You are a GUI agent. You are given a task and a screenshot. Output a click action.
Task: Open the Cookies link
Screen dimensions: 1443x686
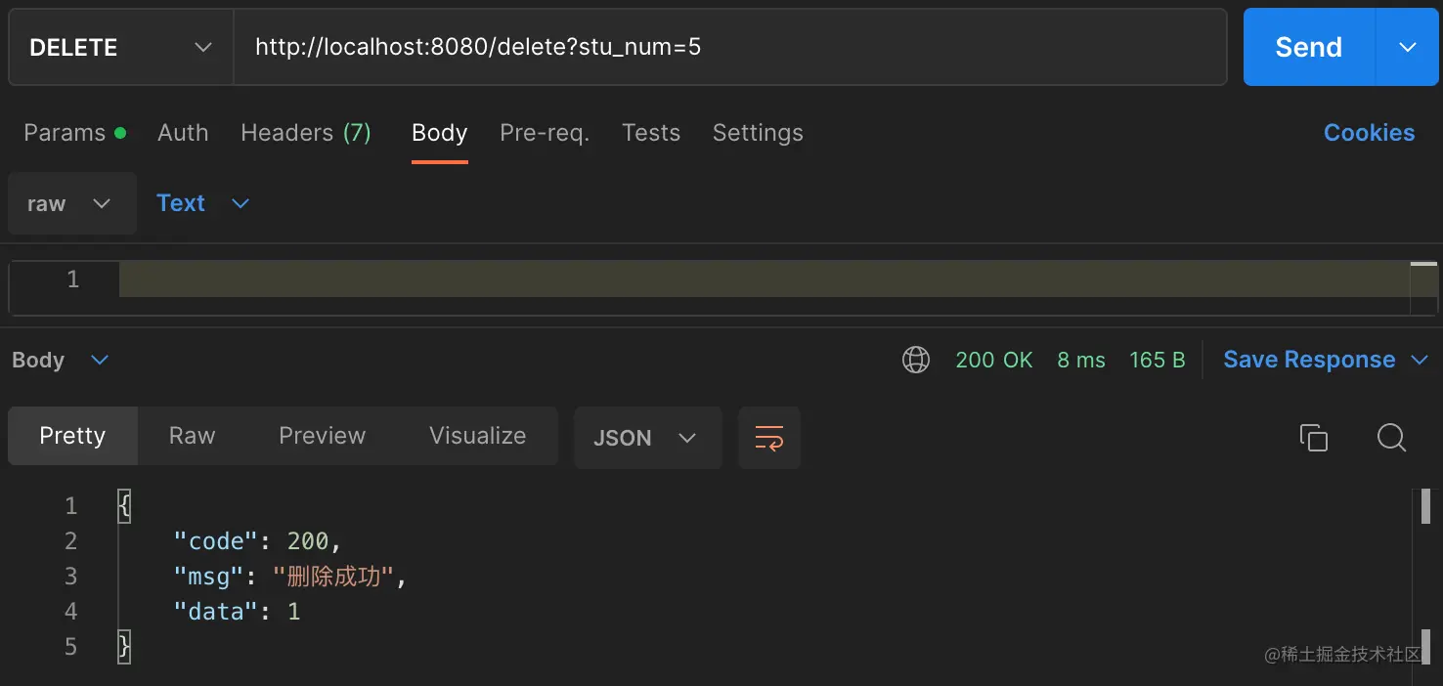pyautogui.click(x=1369, y=133)
